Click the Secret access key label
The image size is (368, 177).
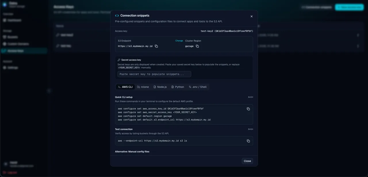[x=131, y=60]
